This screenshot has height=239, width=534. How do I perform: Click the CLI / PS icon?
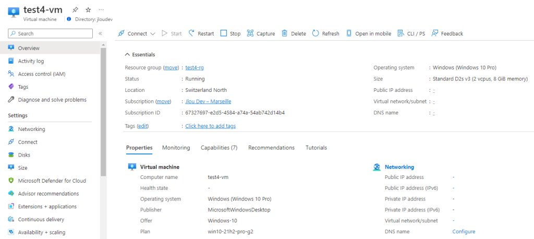(x=401, y=33)
